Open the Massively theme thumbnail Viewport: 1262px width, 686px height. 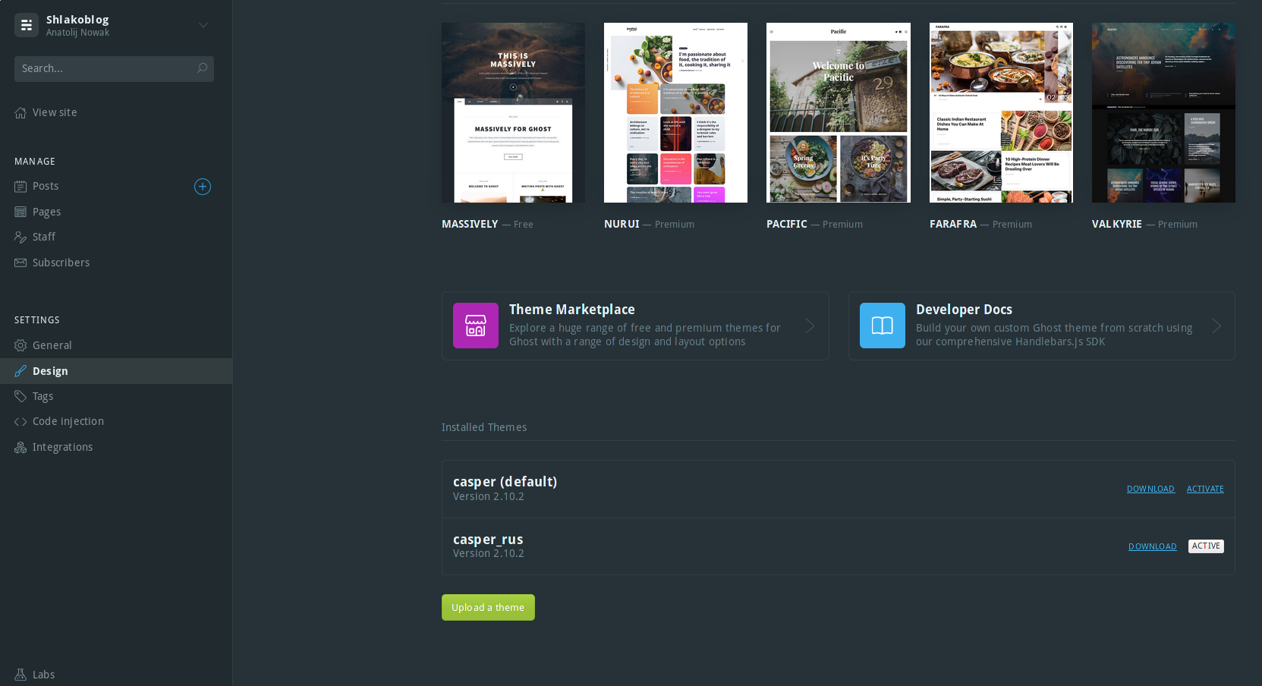pos(513,112)
